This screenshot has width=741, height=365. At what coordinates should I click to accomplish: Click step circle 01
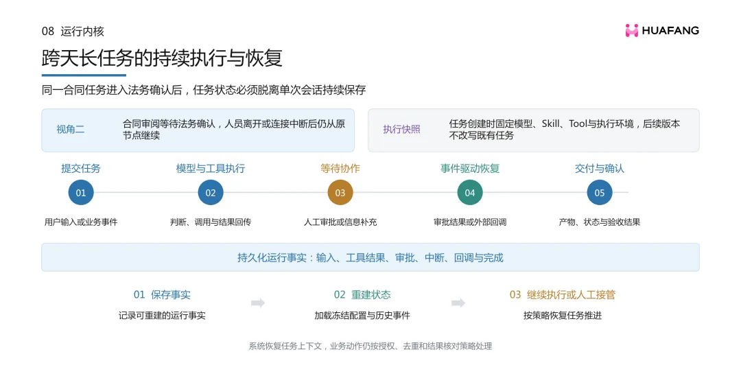coord(81,193)
